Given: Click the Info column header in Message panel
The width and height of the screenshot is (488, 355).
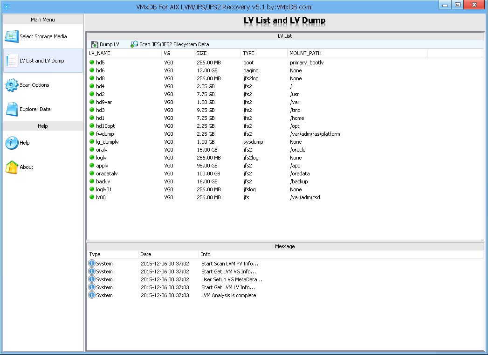Looking at the screenshot, I should (341, 254).
